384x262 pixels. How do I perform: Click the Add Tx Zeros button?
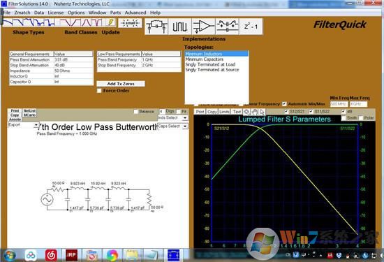121,84
